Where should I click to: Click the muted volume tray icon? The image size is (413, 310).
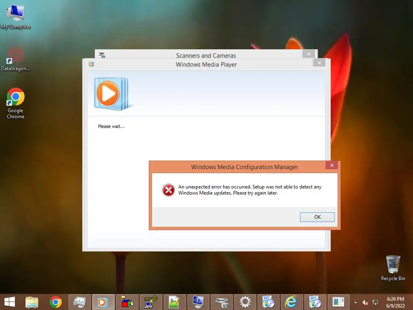tap(365, 302)
